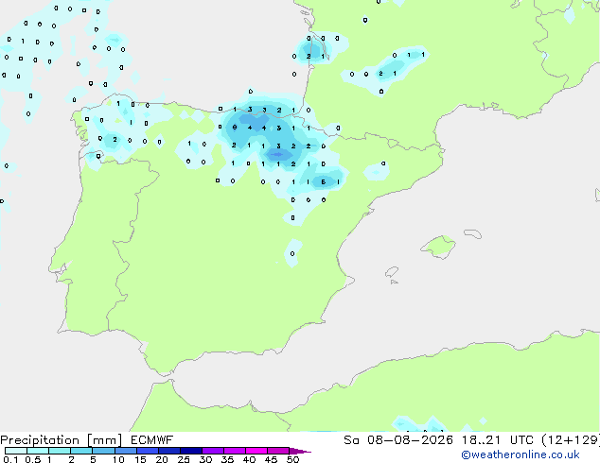Select the legend swatch between 0.5 and 1
Screen dimensions: 600x463
(38, 451)
